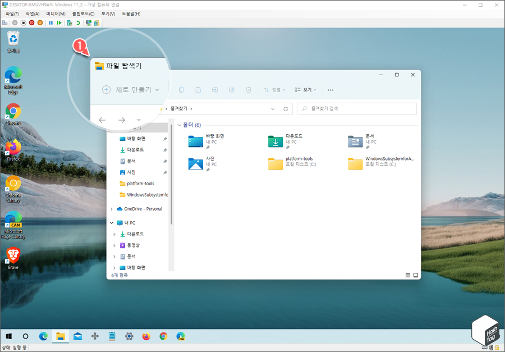505x352 pixels.
Task: Unpin 문서 via sidebar pin icon
Action: coord(165,162)
